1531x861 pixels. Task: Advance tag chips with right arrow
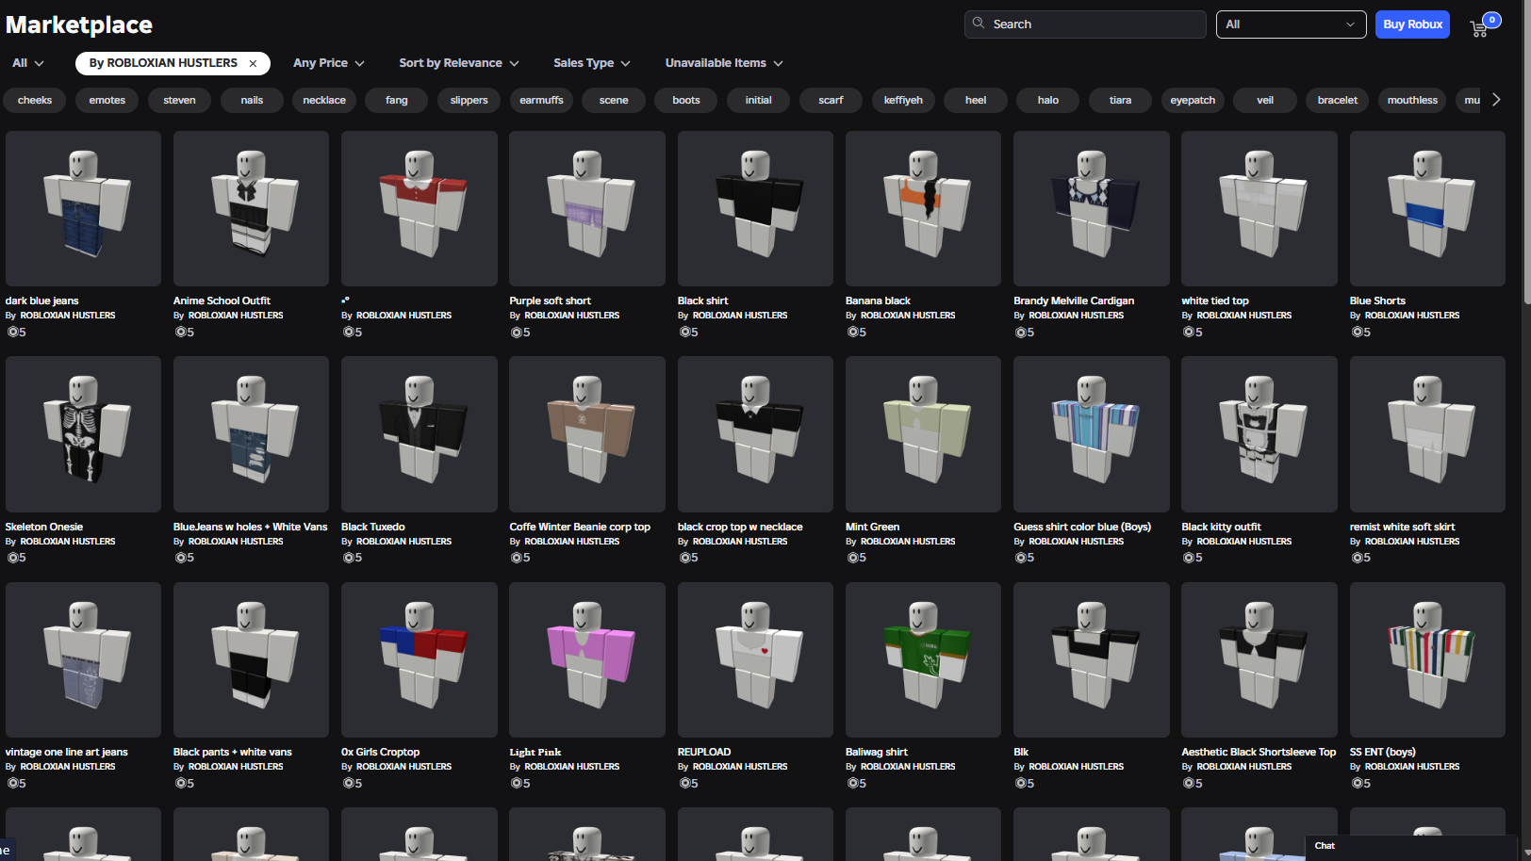[1496, 100]
